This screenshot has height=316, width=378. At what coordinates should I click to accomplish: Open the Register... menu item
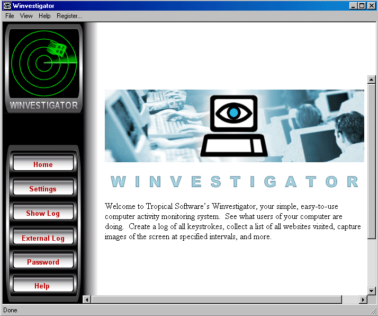(x=69, y=16)
